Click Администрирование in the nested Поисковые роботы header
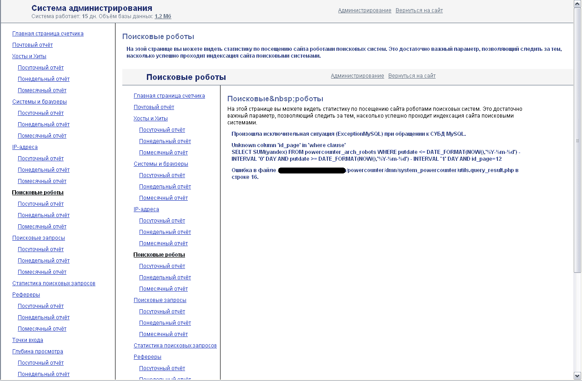Image resolution: width=582 pixels, height=381 pixels. (x=357, y=76)
